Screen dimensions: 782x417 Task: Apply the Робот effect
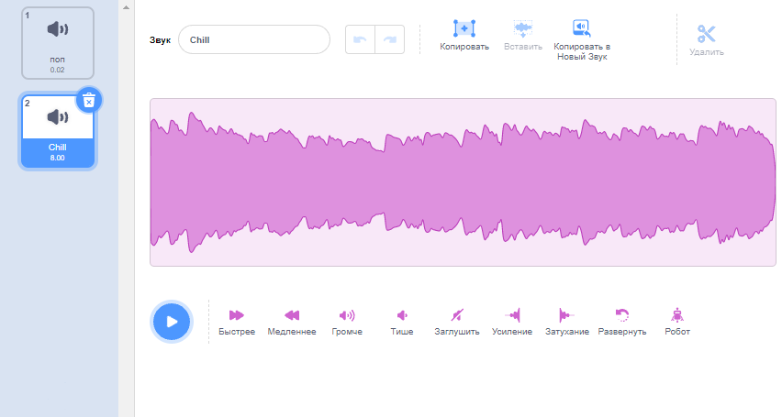click(677, 320)
